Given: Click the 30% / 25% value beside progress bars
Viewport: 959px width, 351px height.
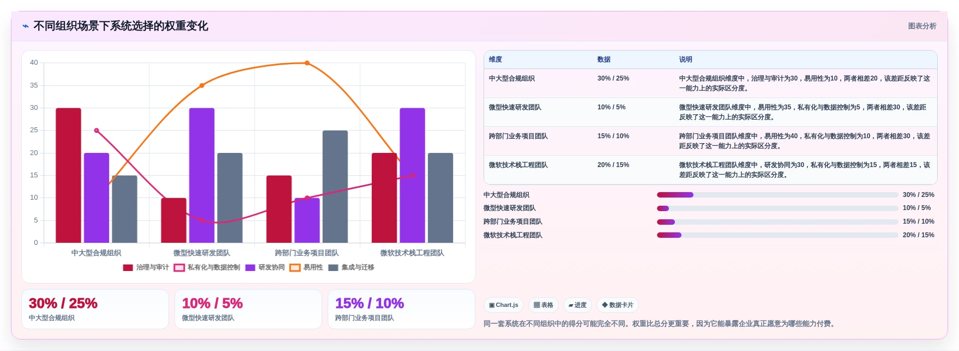Looking at the screenshot, I should [919, 195].
